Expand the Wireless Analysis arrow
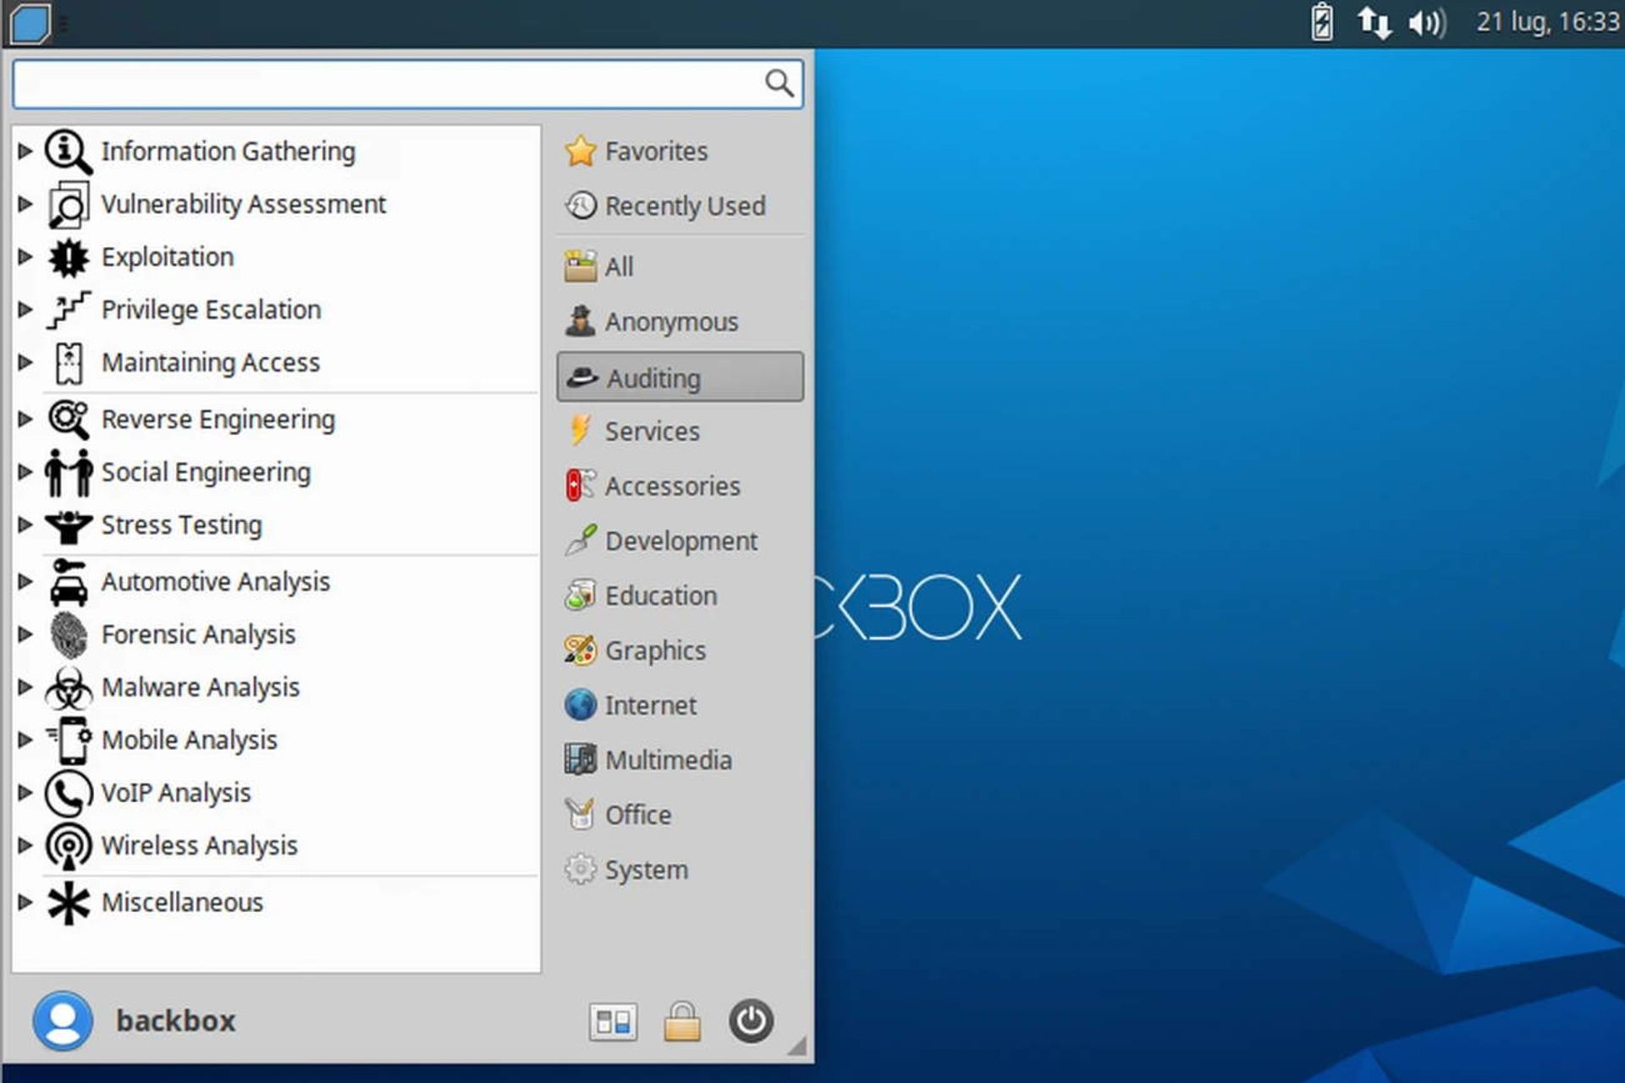The height and width of the screenshot is (1083, 1625). tap(25, 846)
